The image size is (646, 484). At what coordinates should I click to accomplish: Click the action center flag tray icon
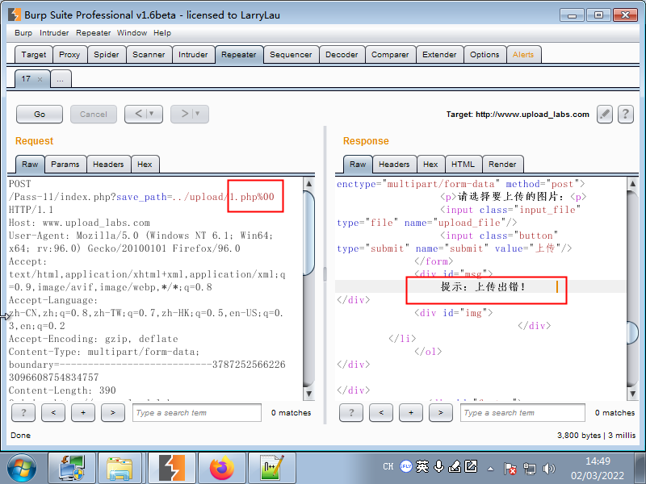click(x=510, y=468)
